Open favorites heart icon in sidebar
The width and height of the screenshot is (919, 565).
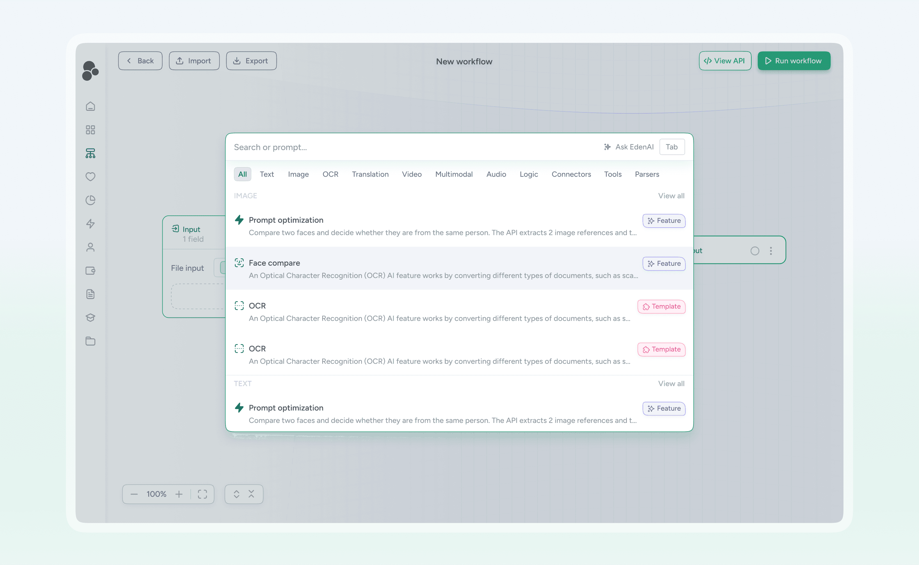pyautogui.click(x=90, y=176)
